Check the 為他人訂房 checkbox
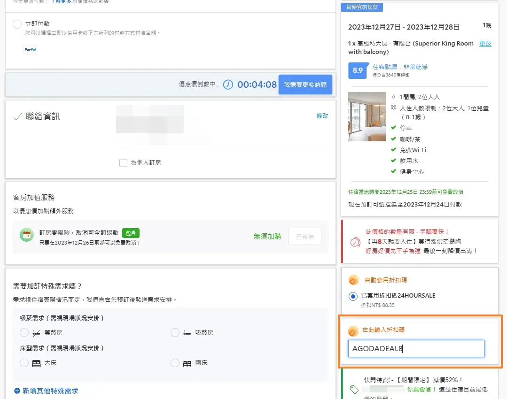The height and width of the screenshot is (399, 507). [123, 163]
